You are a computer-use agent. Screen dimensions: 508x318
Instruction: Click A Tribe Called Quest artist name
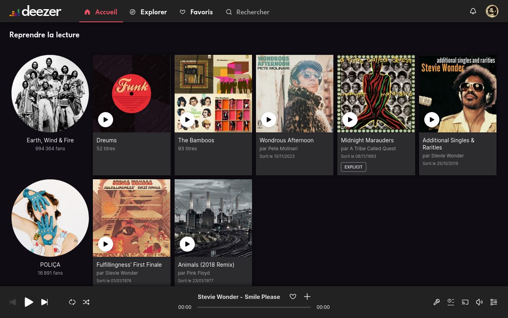pyautogui.click(x=373, y=149)
